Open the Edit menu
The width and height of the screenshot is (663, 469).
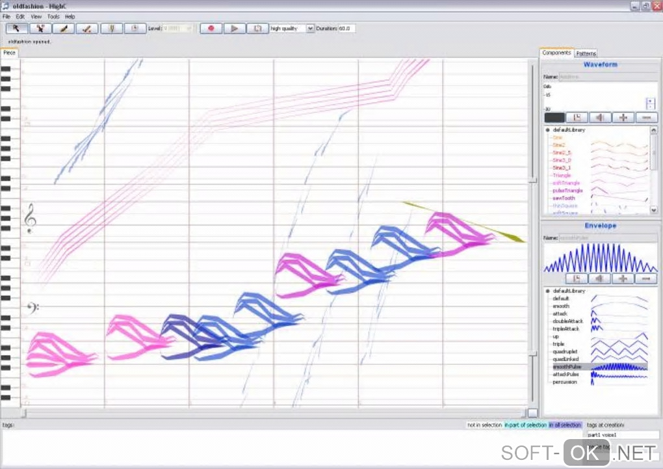[x=20, y=16]
